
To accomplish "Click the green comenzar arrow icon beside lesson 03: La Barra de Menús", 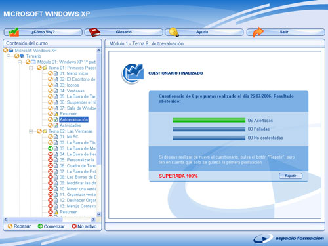I will coord(51,148).
